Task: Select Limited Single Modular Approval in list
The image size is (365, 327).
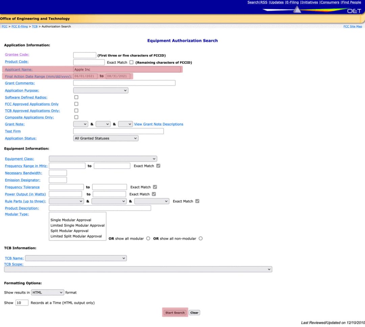Action: click(x=77, y=225)
